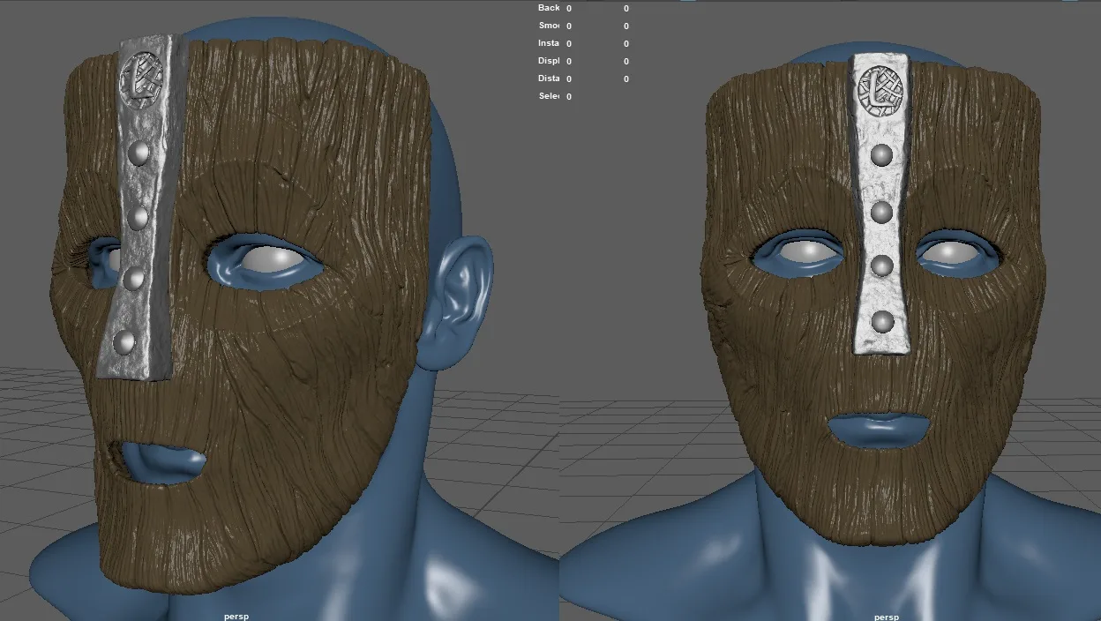This screenshot has height=621, width=1101.
Task: Click the value field next to Back
Action: pos(566,8)
